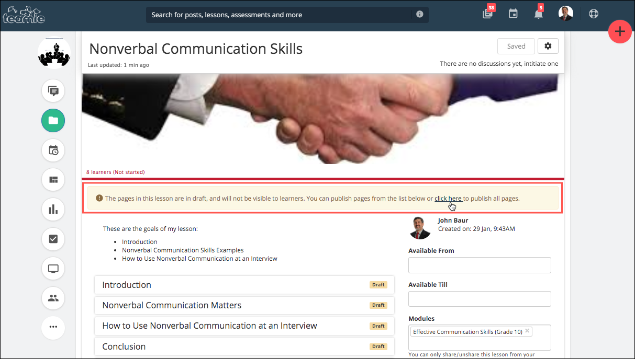Click the search info icon
Image resolution: width=635 pixels, height=359 pixels.
[x=420, y=15]
